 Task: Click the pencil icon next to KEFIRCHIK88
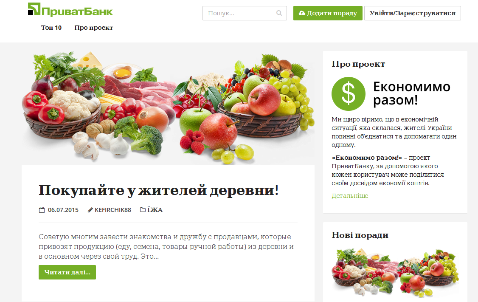pyautogui.click(x=90, y=210)
